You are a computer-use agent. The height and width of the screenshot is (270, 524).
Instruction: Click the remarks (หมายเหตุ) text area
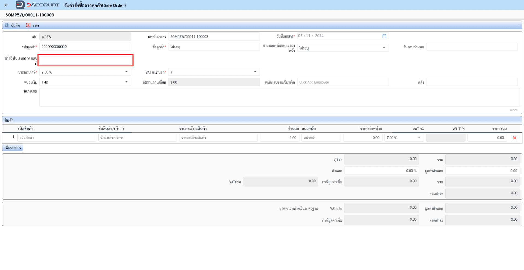pos(280,97)
